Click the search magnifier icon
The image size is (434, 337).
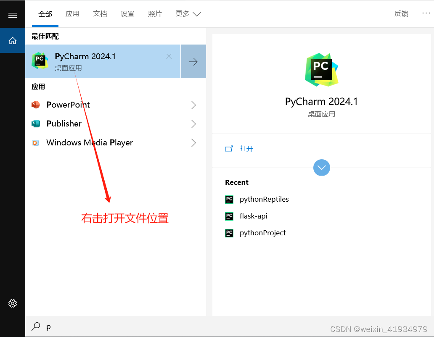(36, 326)
